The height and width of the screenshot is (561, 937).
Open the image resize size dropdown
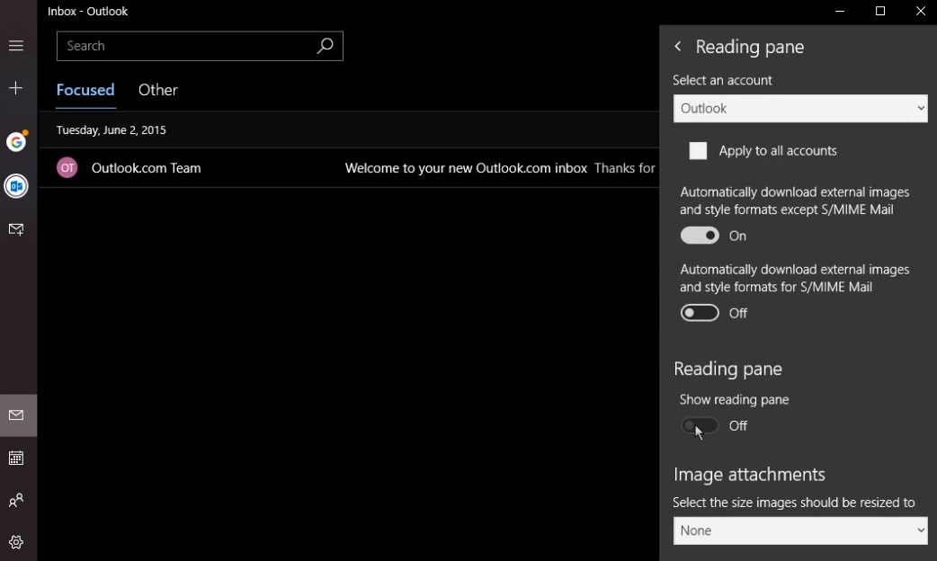(800, 530)
